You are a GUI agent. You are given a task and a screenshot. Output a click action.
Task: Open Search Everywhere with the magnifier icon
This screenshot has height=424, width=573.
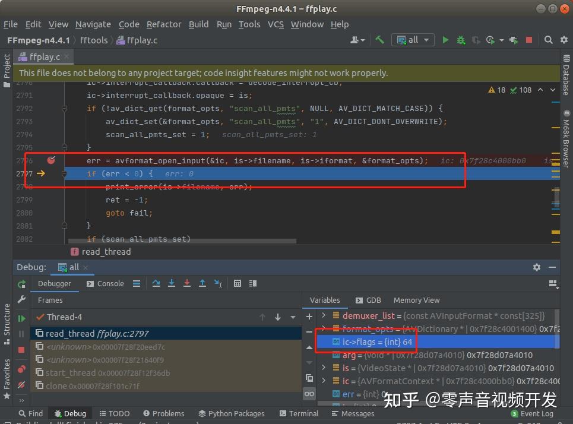point(547,40)
